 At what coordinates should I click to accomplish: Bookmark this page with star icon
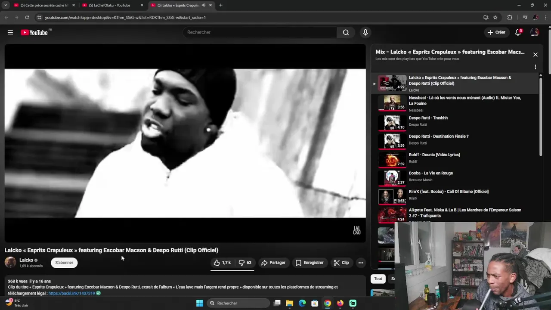495,18
